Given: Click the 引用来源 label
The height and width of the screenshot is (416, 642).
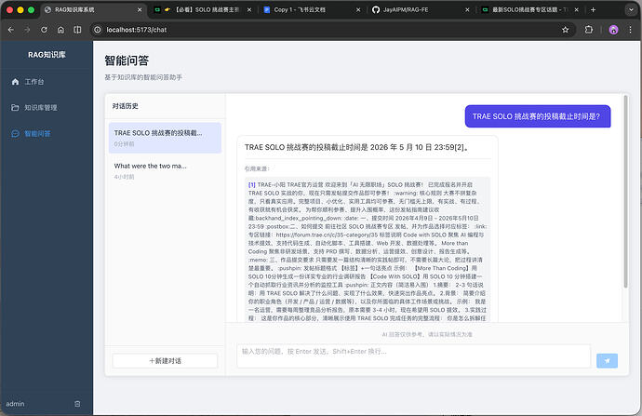Looking at the screenshot, I should click(257, 168).
